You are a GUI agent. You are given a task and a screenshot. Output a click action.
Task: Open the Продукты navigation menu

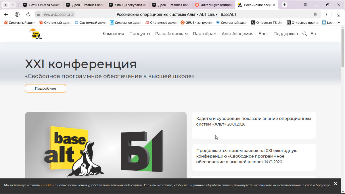pyautogui.click(x=140, y=34)
